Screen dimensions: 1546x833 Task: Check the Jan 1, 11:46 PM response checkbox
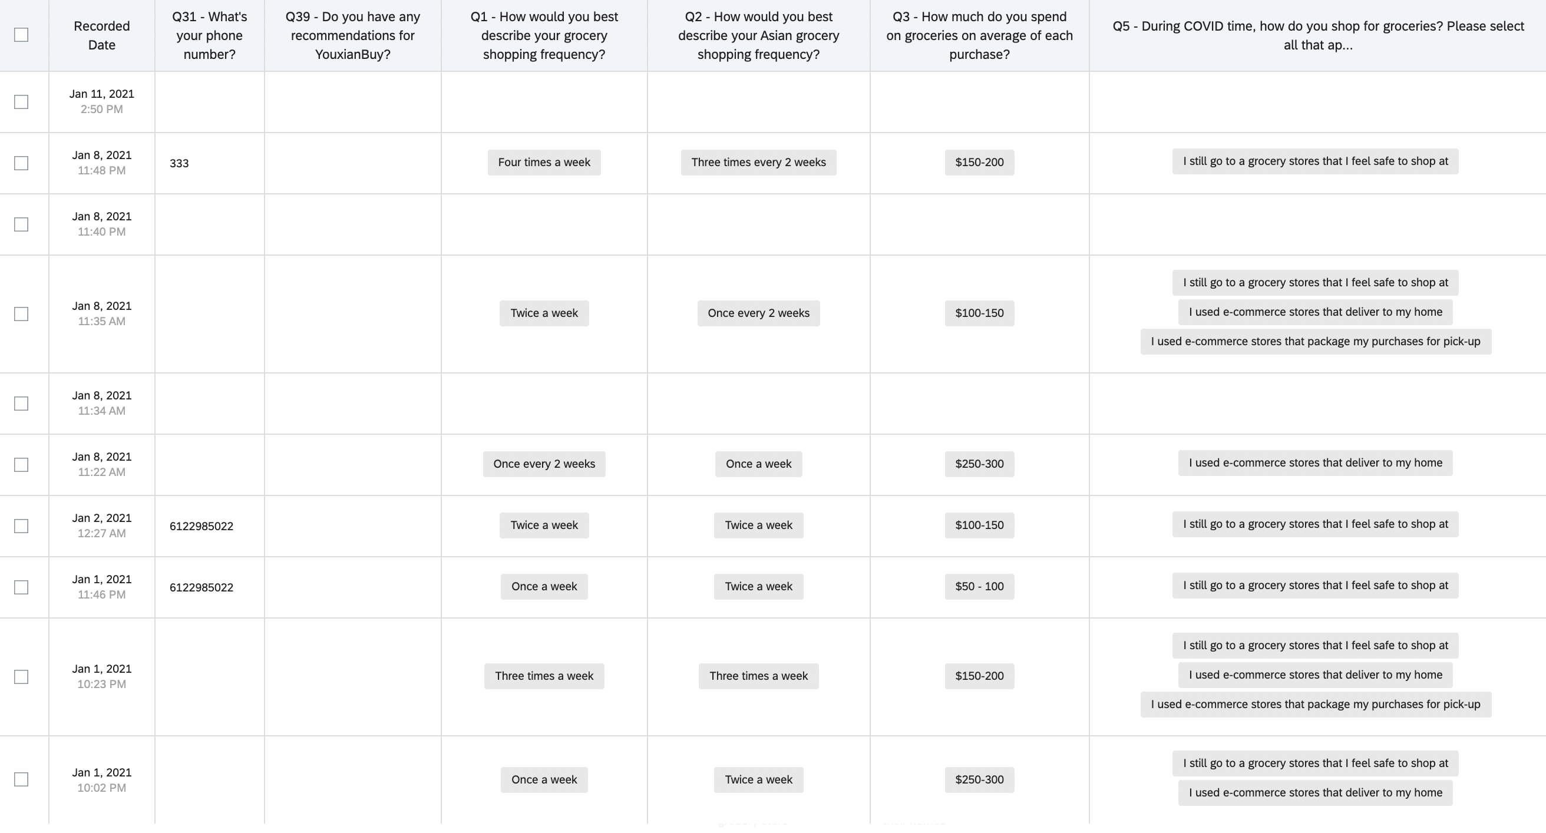pos(21,587)
